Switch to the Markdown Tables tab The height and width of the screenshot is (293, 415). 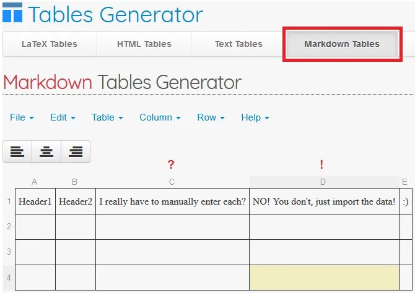click(342, 44)
